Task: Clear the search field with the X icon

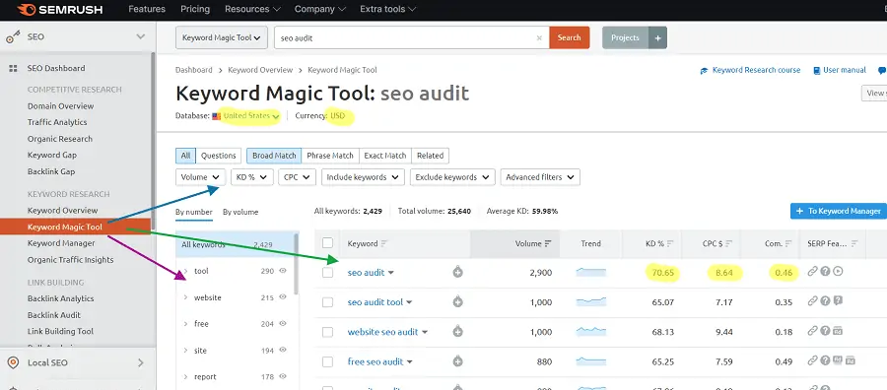Action: [x=538, y=37]
